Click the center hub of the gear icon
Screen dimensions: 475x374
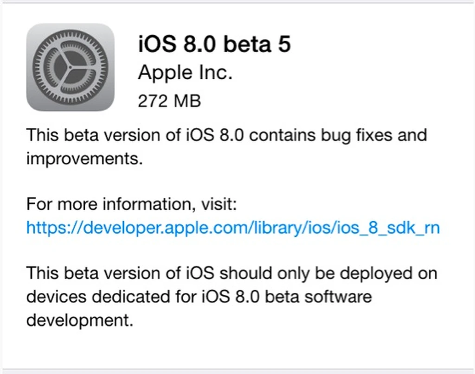point(71,67)
